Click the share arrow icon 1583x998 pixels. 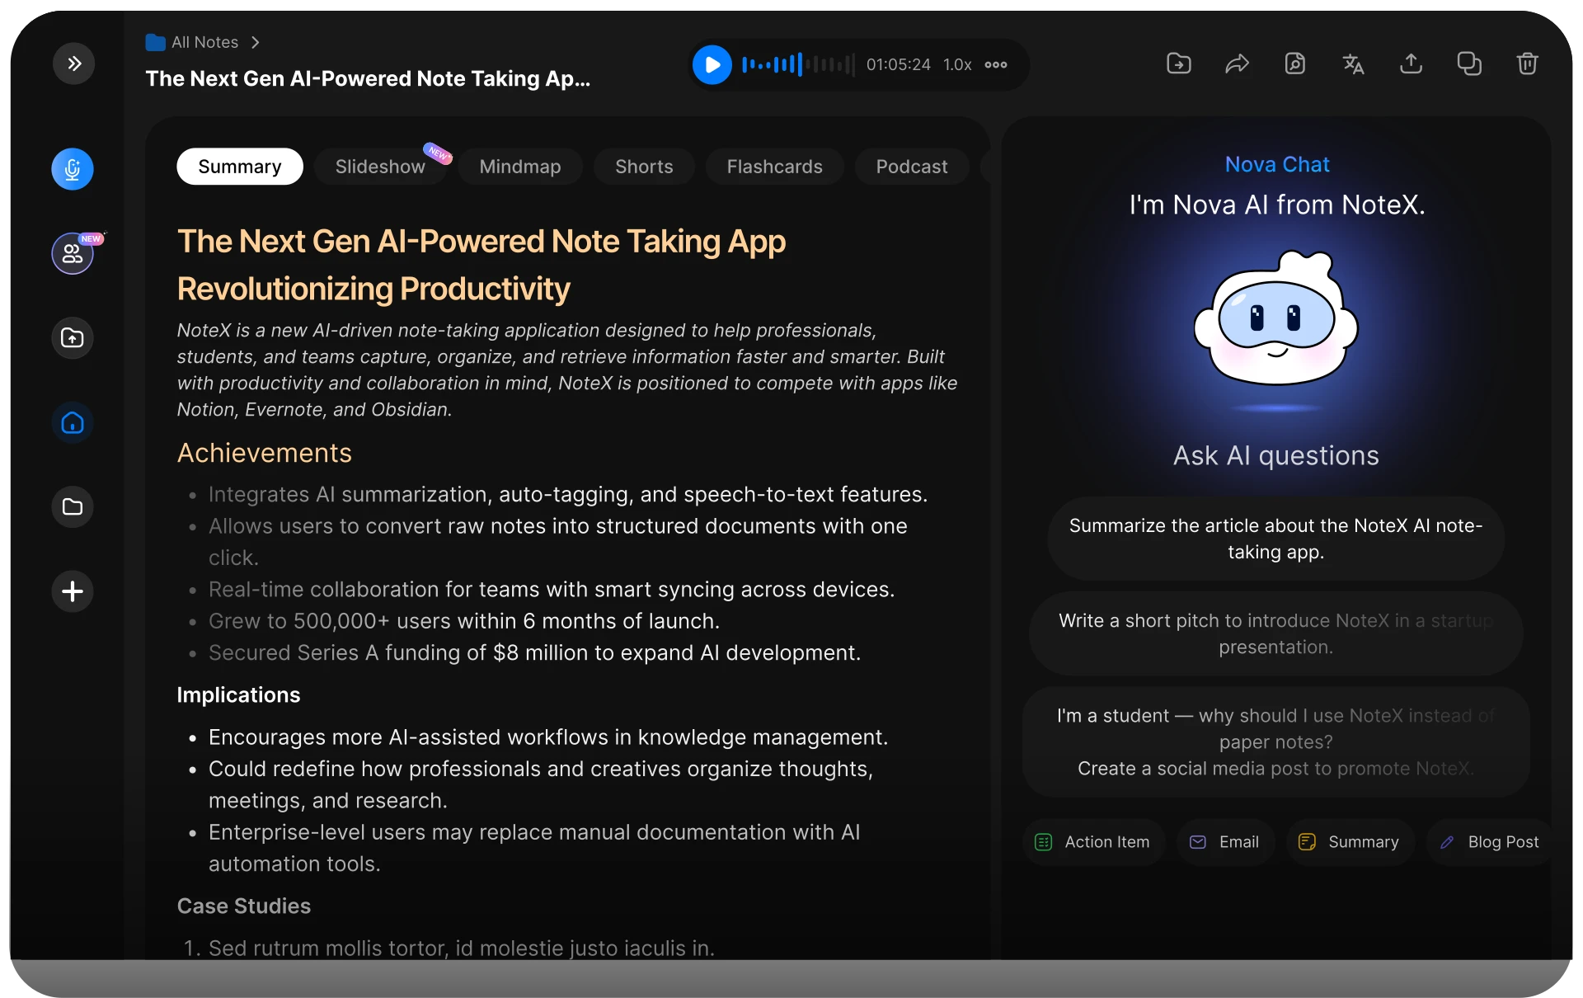click(1237, 64)
